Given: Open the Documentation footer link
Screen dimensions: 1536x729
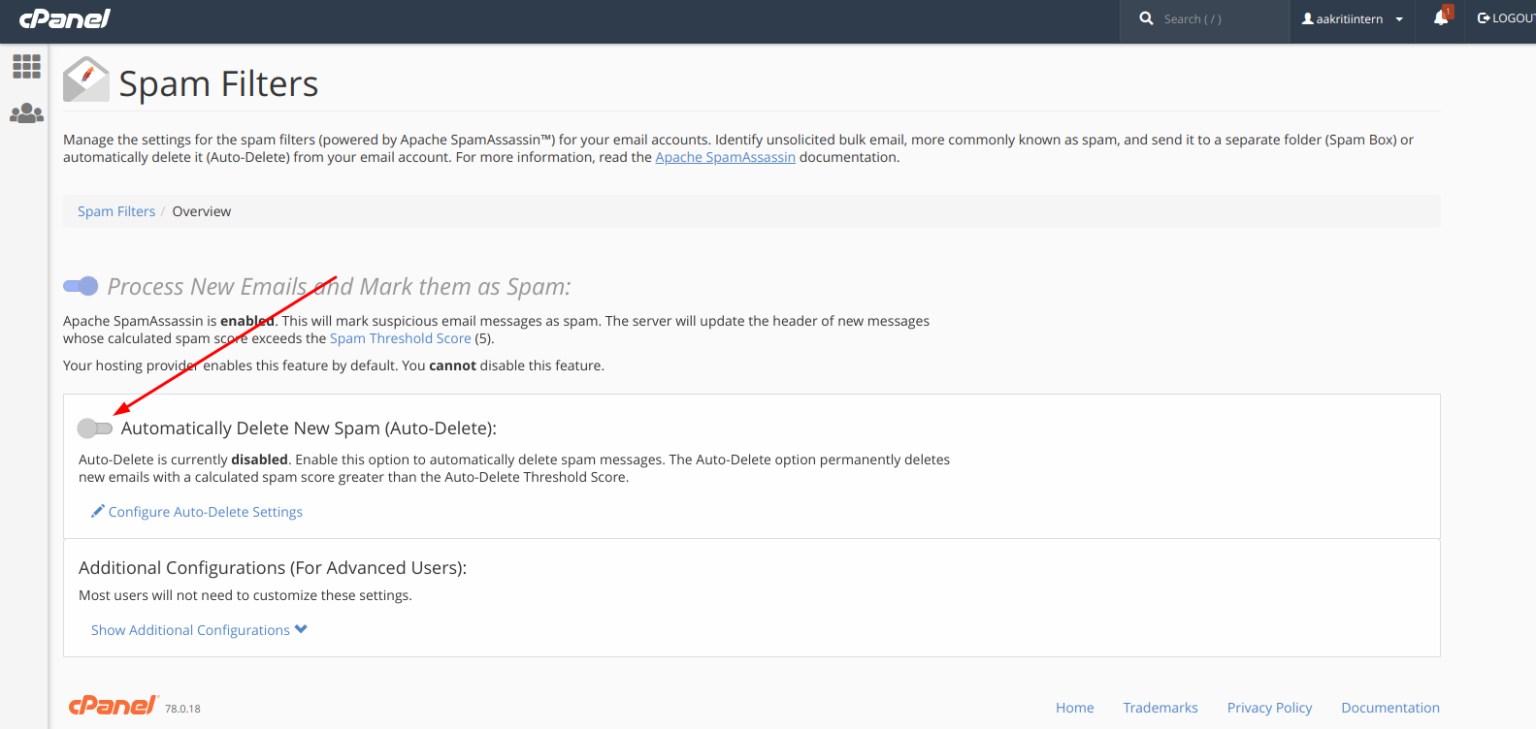Looking at the screenshot, I should coord(1390,708).
